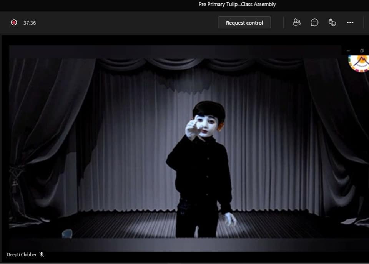
Task: Open the participants panel icon
Action: pos(296,22)
